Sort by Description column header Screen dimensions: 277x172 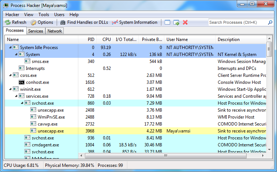pos(241,40)
